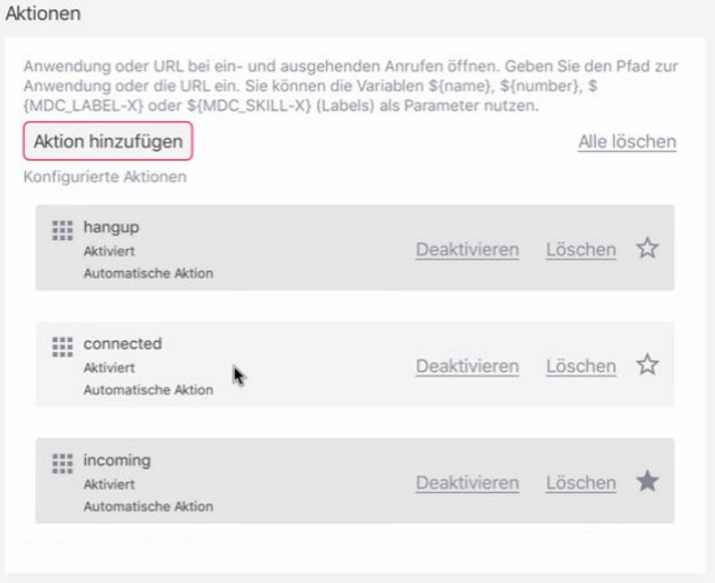This screenshot has width=715, height=583.
Task: Select the connected action title
Action: [123, 344]
